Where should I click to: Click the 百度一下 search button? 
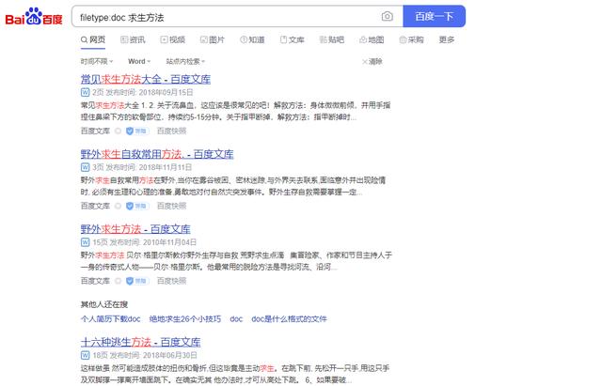point(435,17)
